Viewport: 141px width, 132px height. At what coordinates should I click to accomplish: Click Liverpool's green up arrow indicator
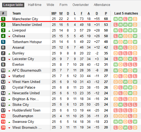pos(9,31)
